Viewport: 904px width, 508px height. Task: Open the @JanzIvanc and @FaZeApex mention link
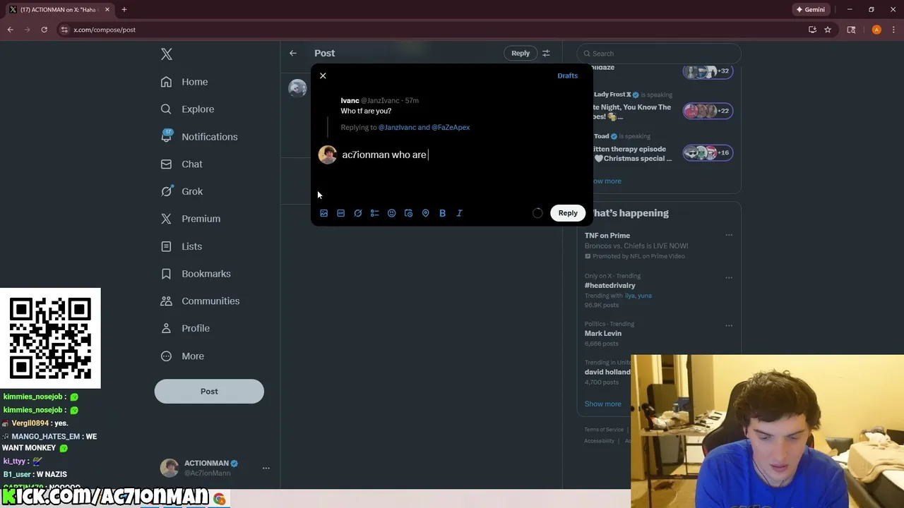(x=424, y=128)
